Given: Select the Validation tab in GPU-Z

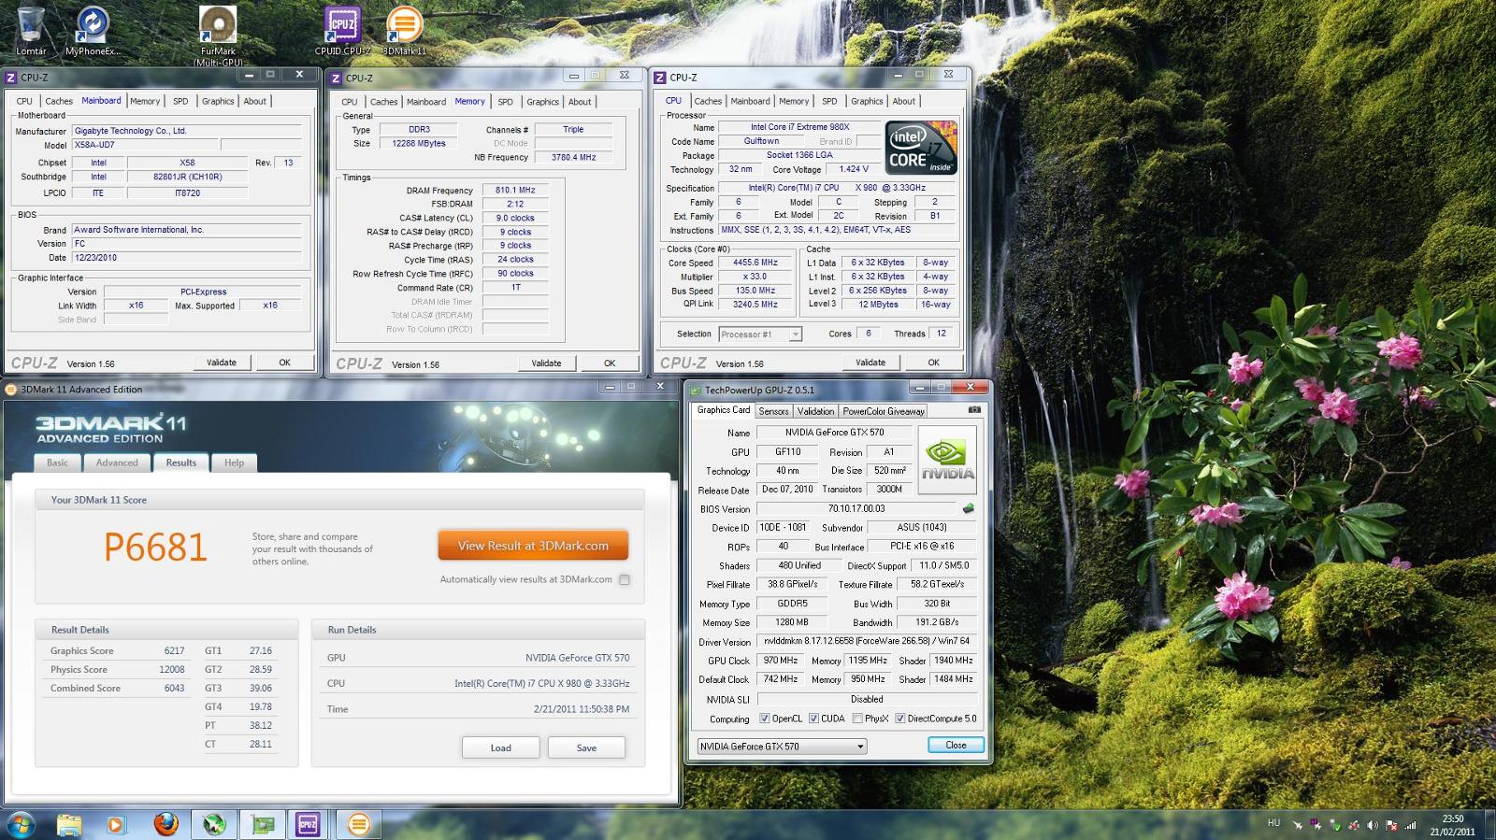Looking at the screenshot, I should (x=815, y=411).
